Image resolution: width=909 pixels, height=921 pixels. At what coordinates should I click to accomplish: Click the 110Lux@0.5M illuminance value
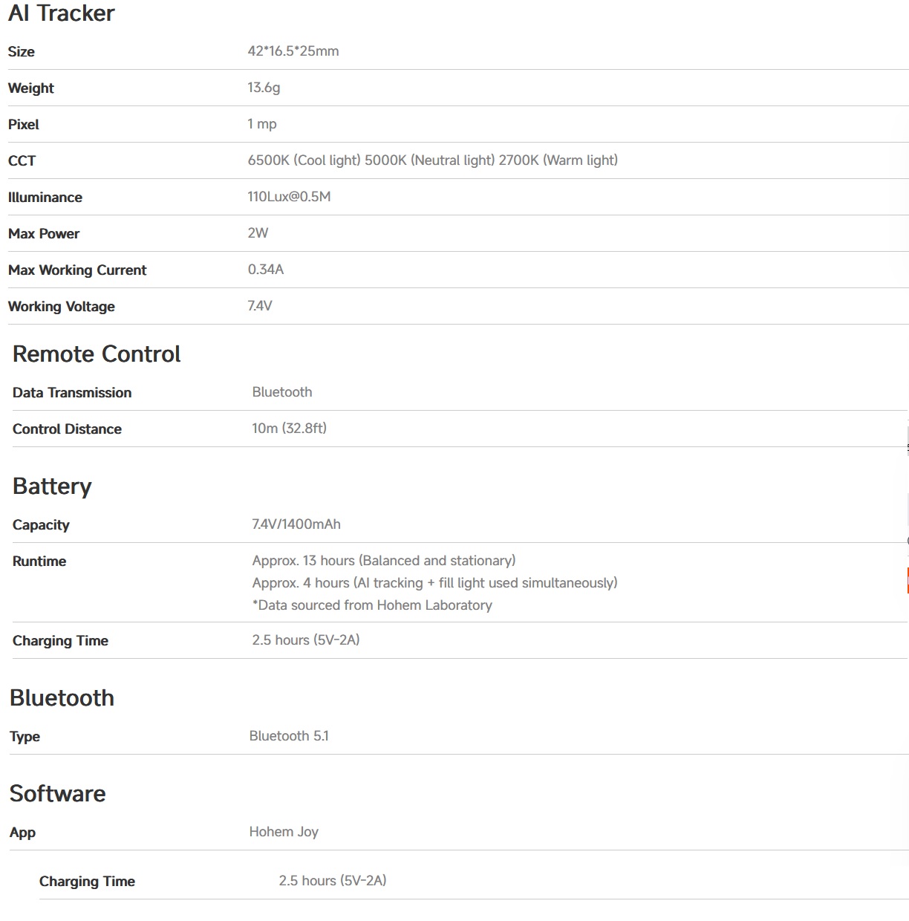pyautogui.click(x=289, y=197)
